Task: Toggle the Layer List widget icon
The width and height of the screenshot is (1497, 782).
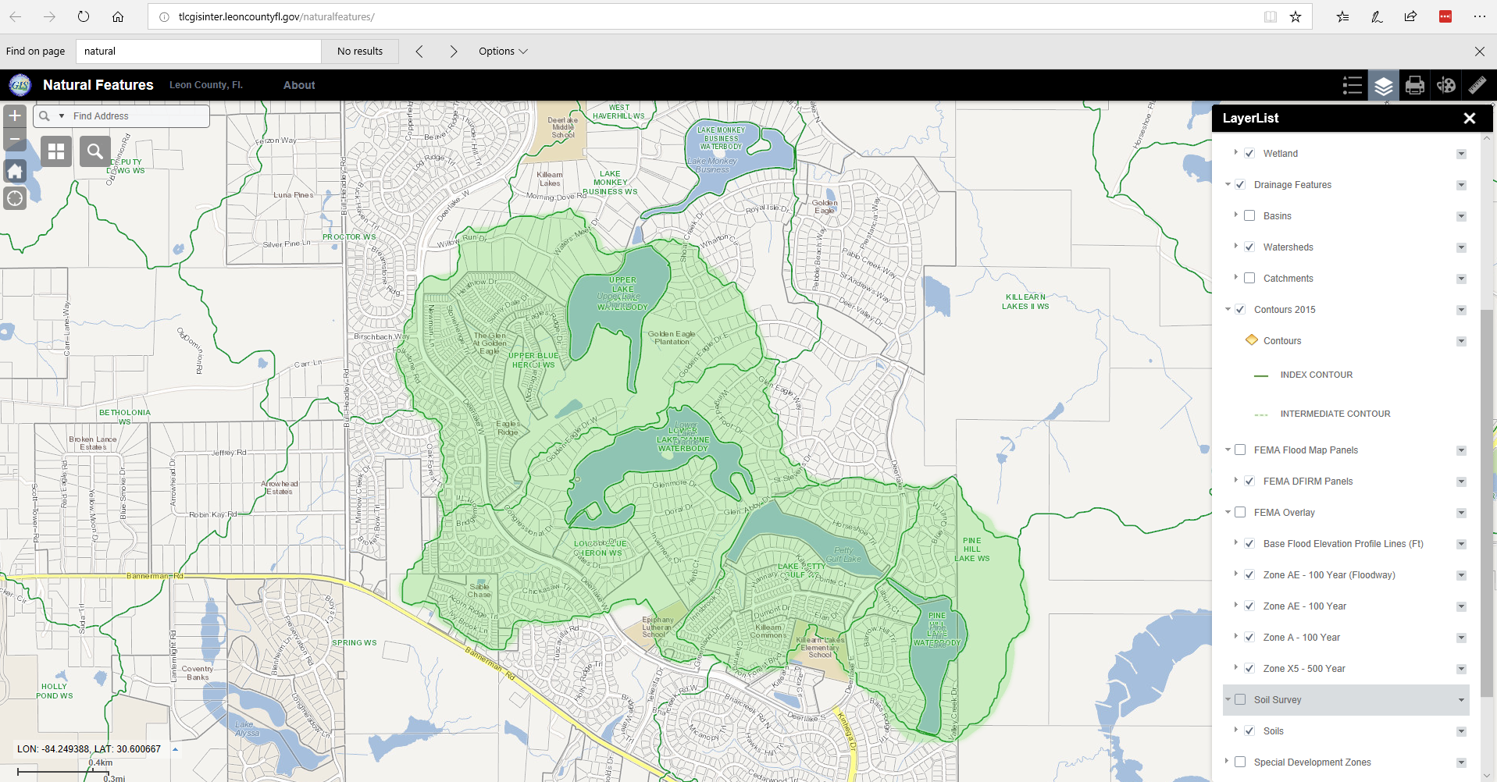Action: (x=1384, y=85)
